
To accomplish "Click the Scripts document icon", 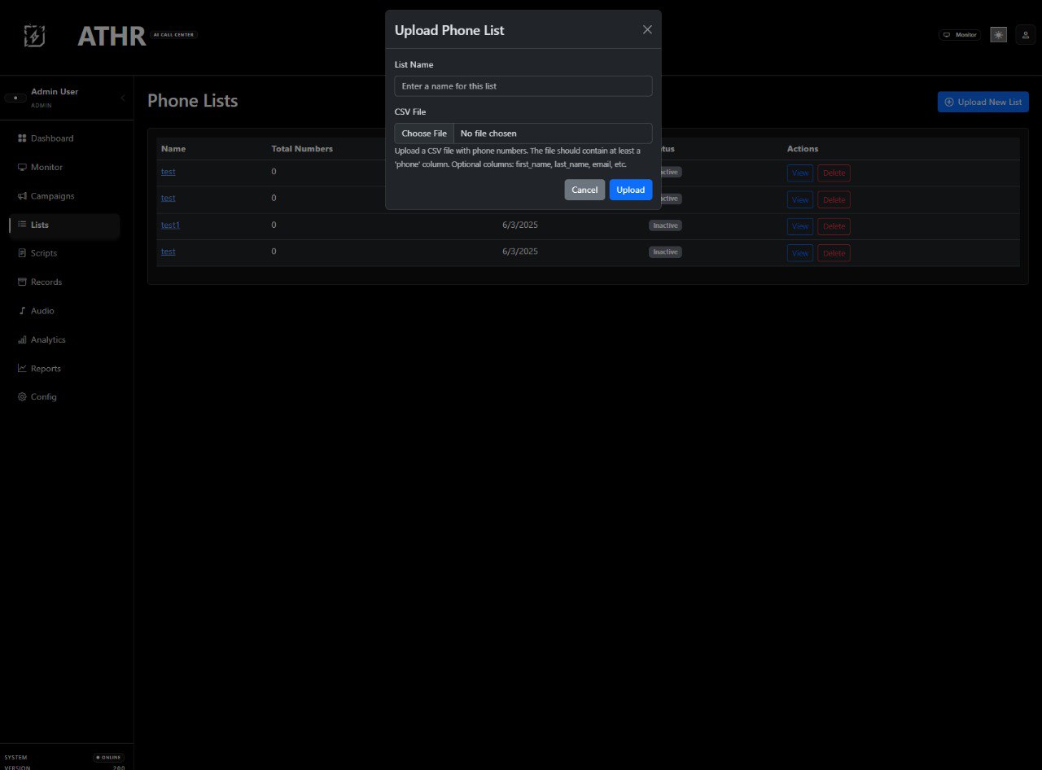I will 22,253.
